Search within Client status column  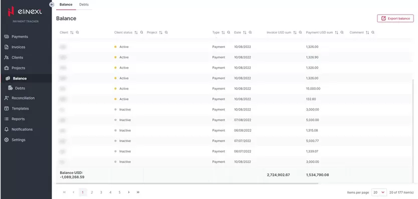click(x=141, y=32)
